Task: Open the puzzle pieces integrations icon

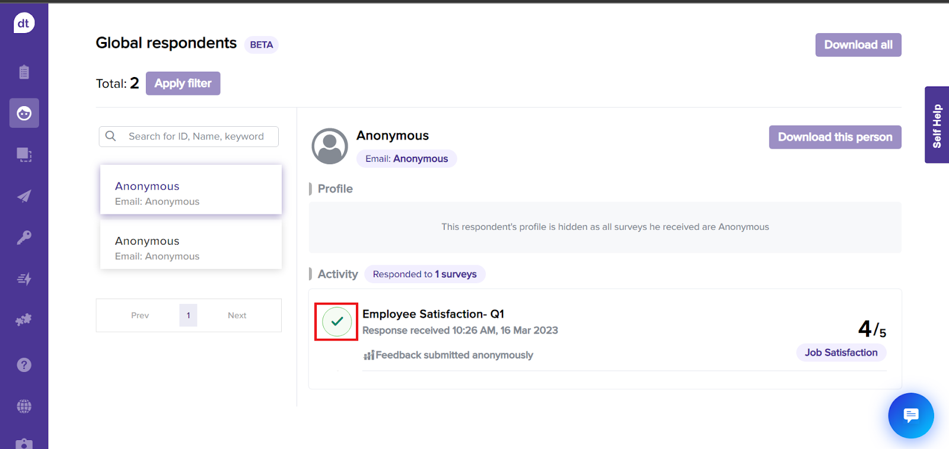Action: coord(24,320)
